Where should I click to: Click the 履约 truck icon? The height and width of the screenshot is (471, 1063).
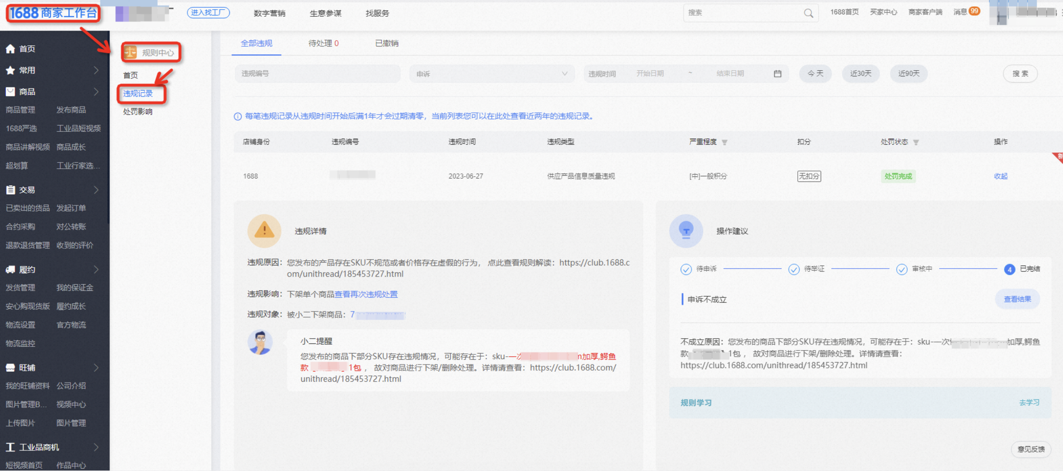pos(10,269)
